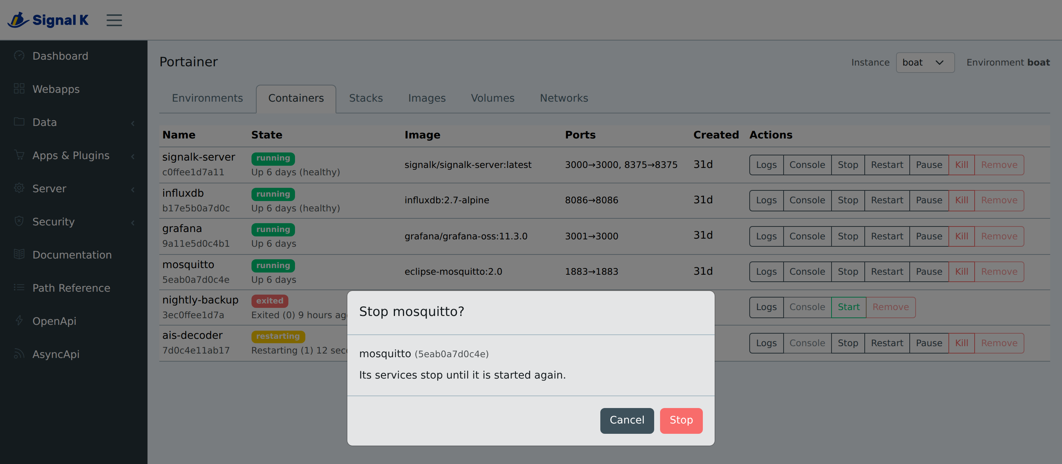Click the Apps & Plugins cart icon
Image resolution: width=1062 pixels, height=464 pixels.
[19, 155]
